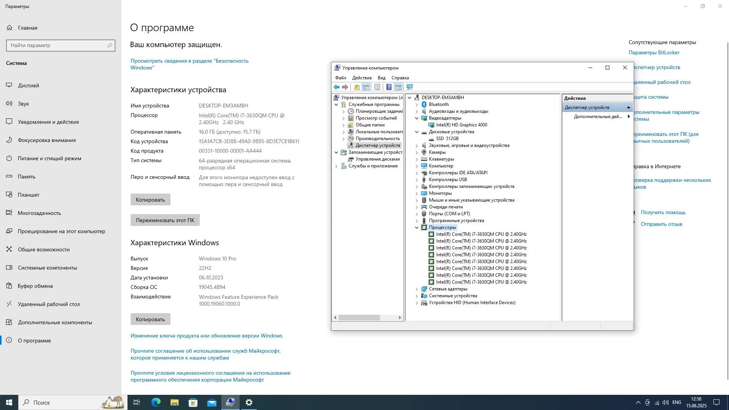Open Дополнительные действия submenu in Actions pane
The image size is (729, 410).
598,117
